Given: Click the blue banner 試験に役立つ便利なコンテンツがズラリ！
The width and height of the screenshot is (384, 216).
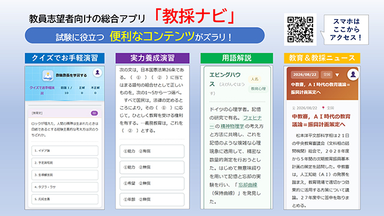Looking at the screenshot, I should point(145,36).
